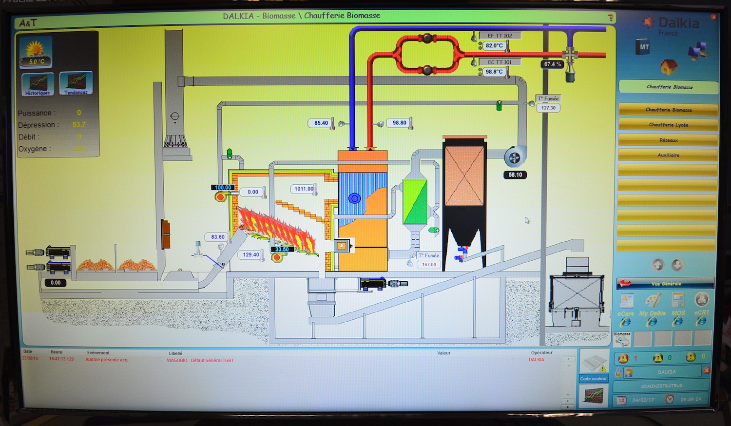Click the T° Fumée value 127.30
The width and height of the screenshot is (731, 426).
[x=548, y=108]
